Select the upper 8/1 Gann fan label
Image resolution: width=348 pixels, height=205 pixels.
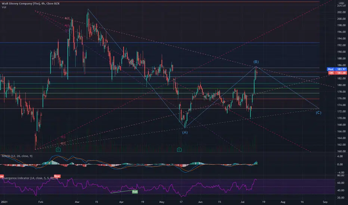pos(67,18)
